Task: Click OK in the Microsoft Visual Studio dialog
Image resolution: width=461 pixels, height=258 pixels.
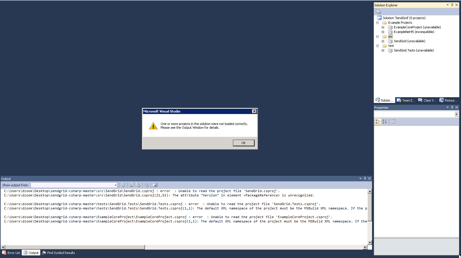Action: 244,143
